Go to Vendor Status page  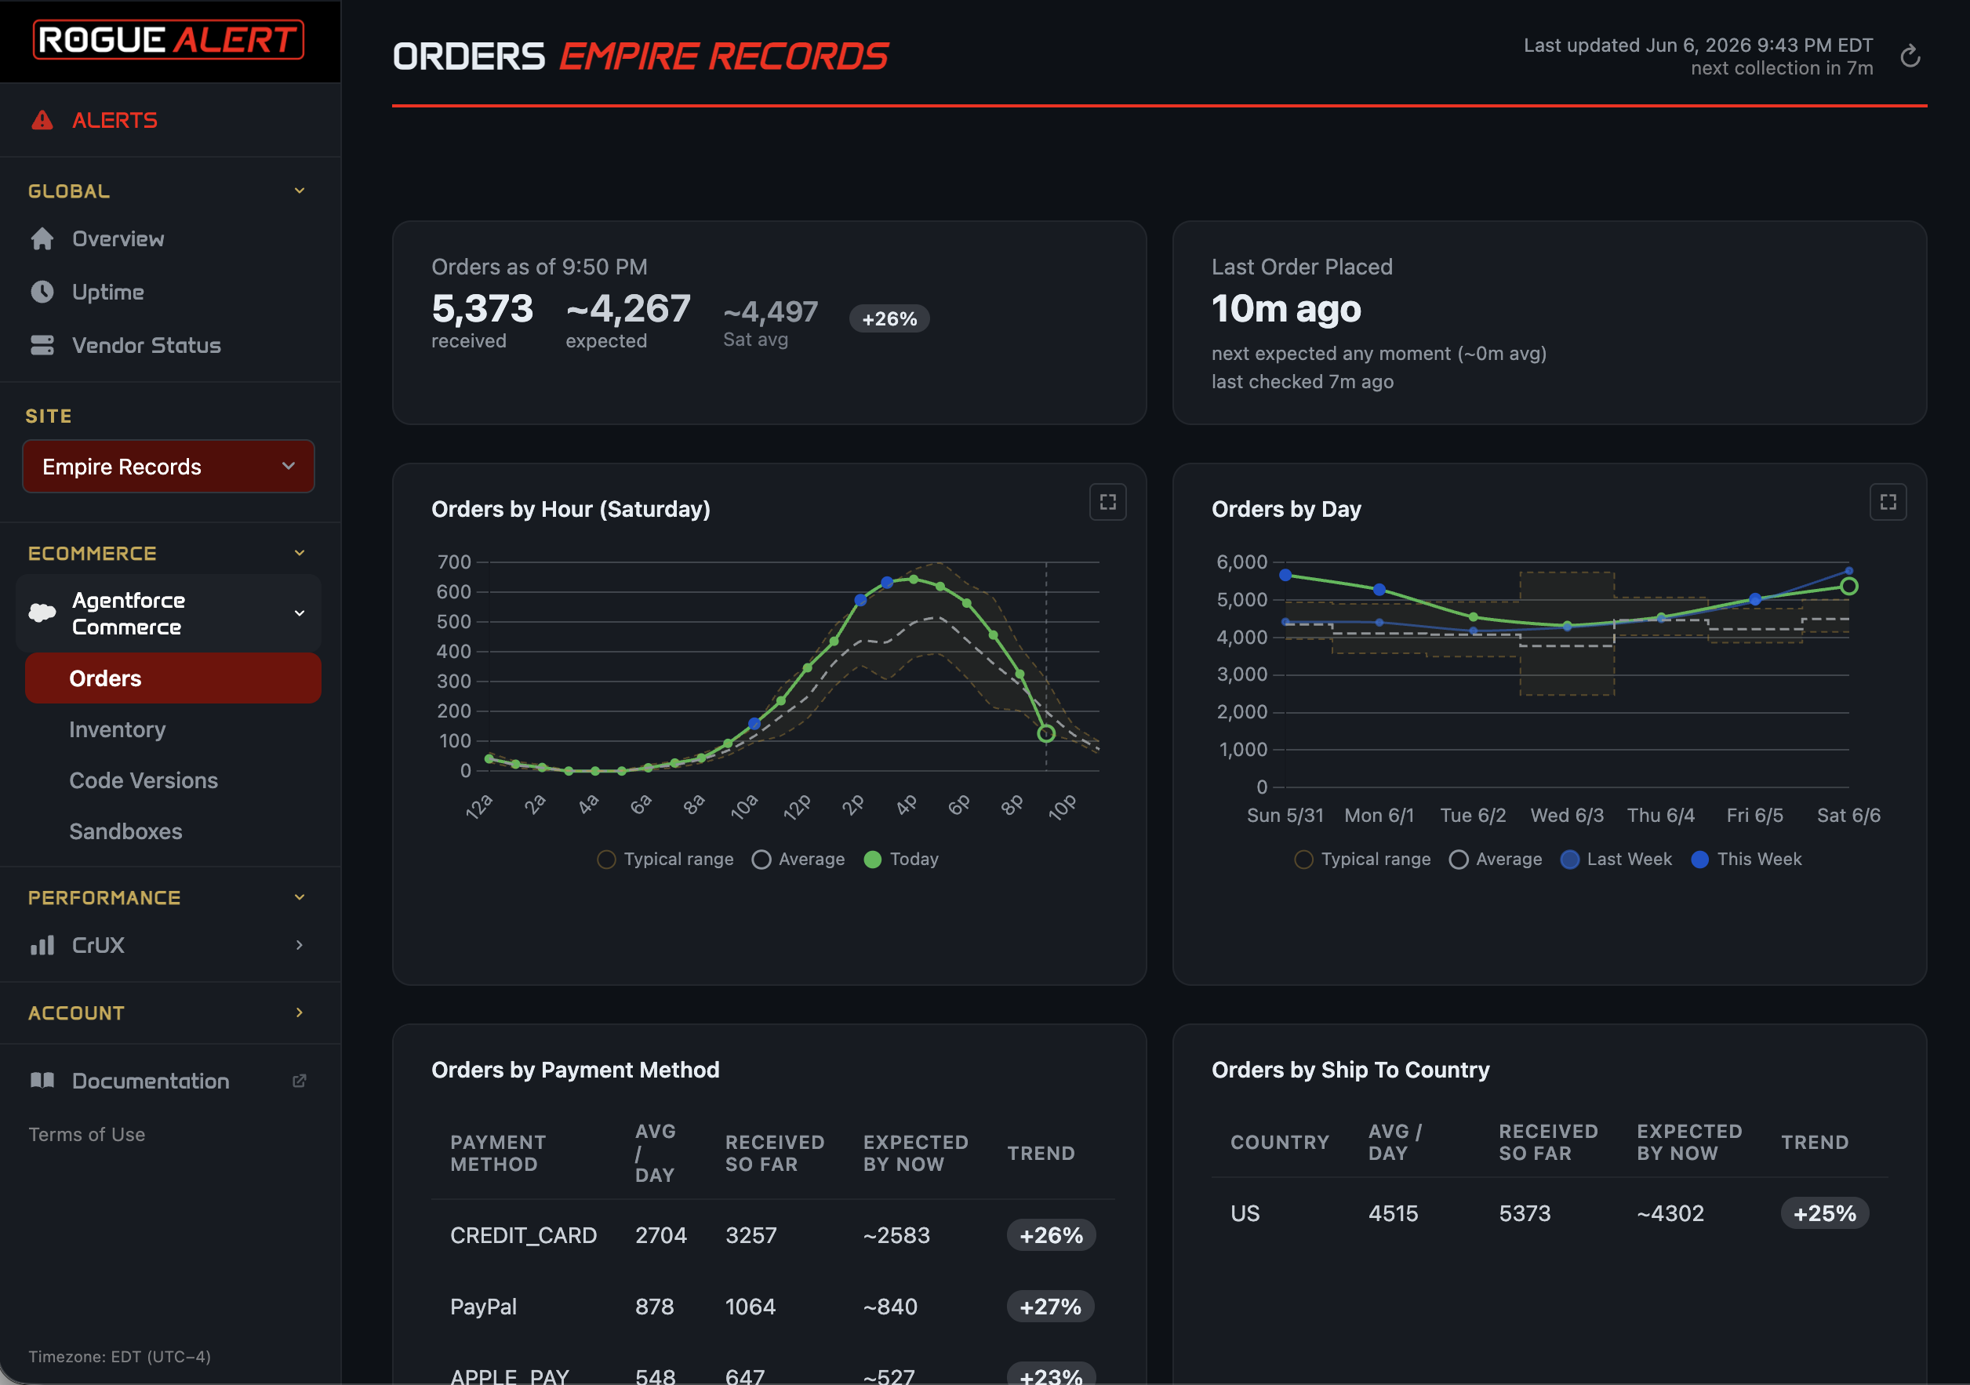point(147,345)
